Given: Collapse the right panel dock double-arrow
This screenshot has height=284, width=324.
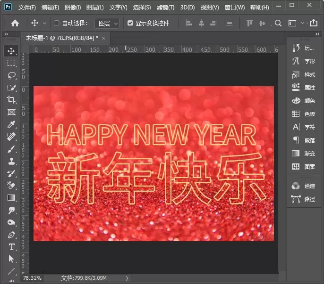Looking at the screenshot, I should point(317,34).
